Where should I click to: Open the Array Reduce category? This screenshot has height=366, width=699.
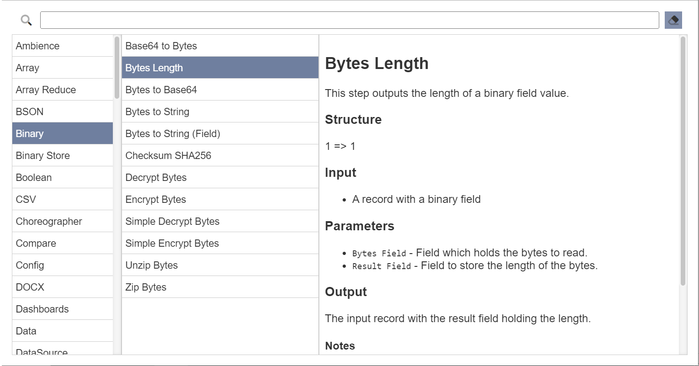(63, 90)
